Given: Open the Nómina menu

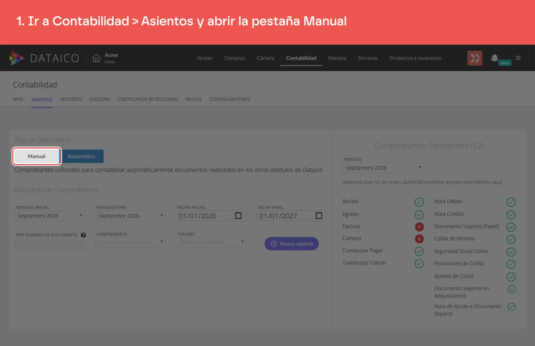Looking at the screenshot, I should point(337,58).
